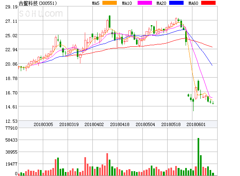Click the stock title 古鳌科技(300551)
Image resolution: width=240 pixels, height=176 pixels.
[x=38, y=3]
